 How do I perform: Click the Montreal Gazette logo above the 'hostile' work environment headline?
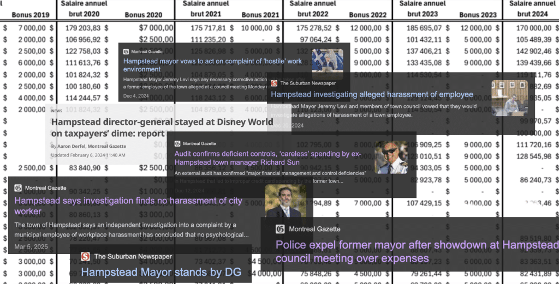coord(127,51)
